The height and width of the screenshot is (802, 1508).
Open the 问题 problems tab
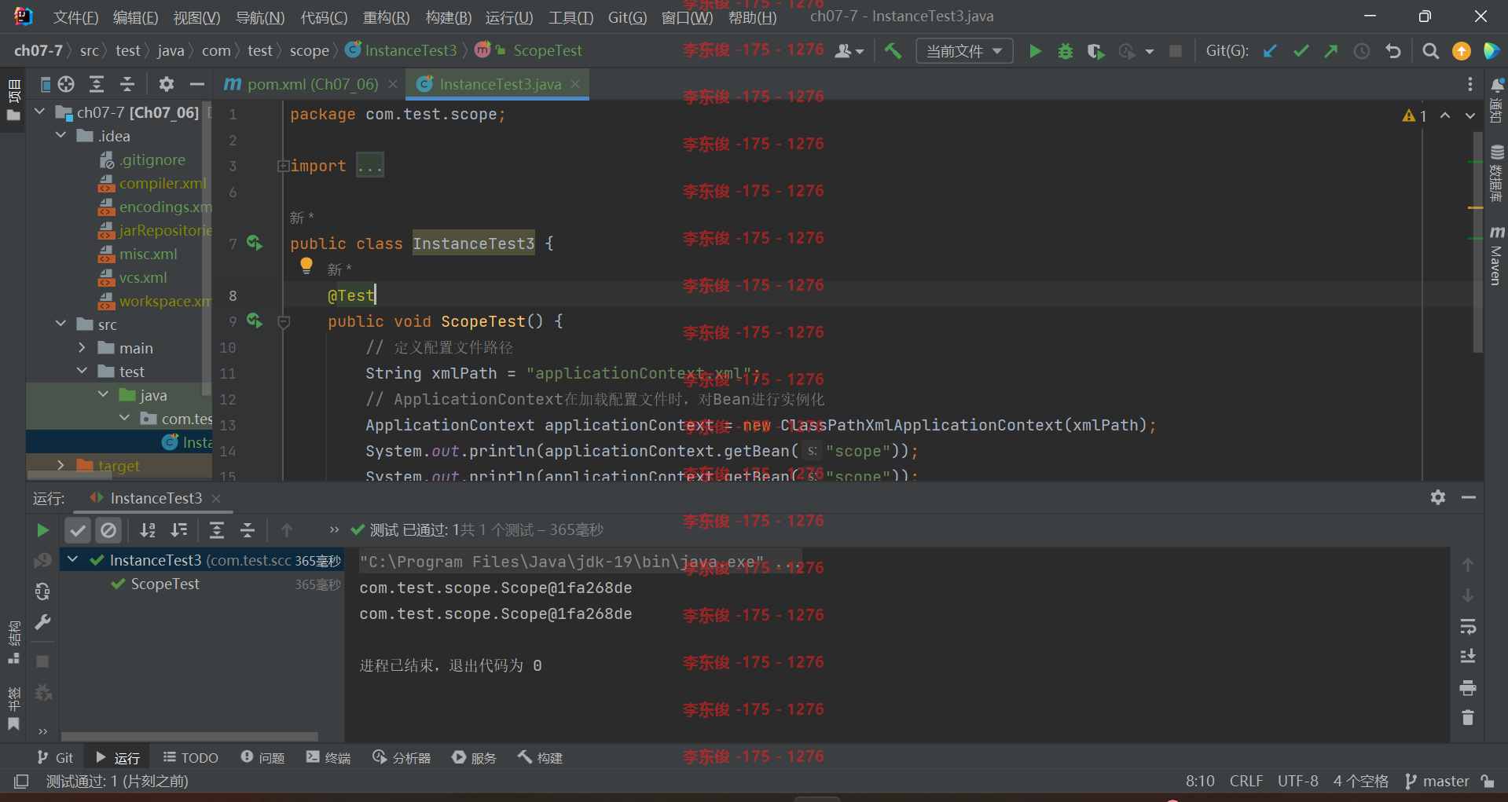[x=262, y=758]
